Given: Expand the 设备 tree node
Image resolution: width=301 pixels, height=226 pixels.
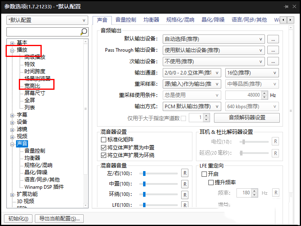Looking at the screenshot, I should [x=12, y=123].
